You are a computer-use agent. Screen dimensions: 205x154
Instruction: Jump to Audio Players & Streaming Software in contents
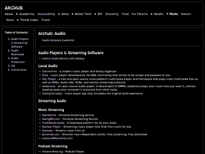[x=20, y=43]
